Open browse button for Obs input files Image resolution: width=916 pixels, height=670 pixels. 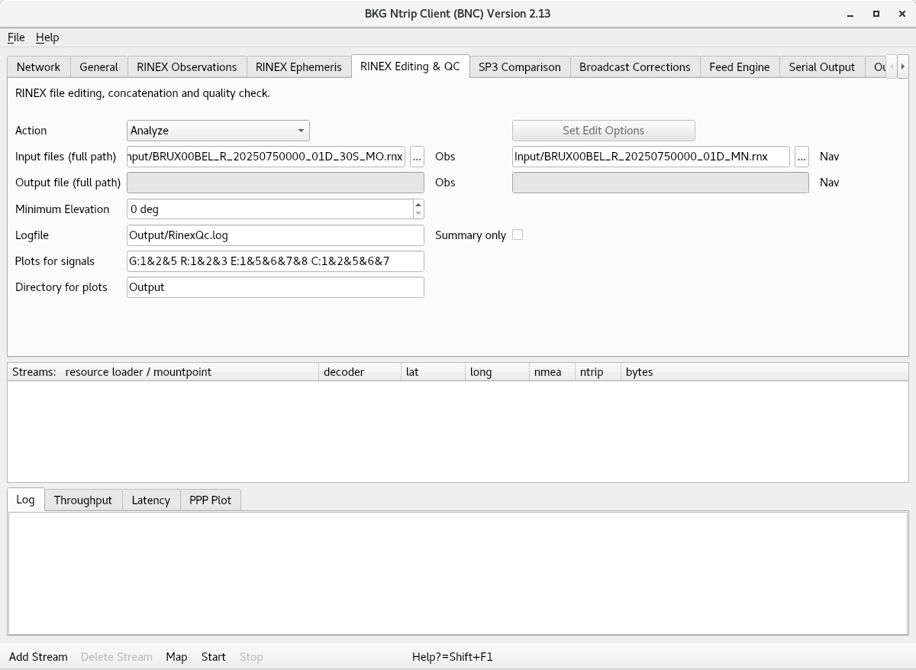coord(417,157)
